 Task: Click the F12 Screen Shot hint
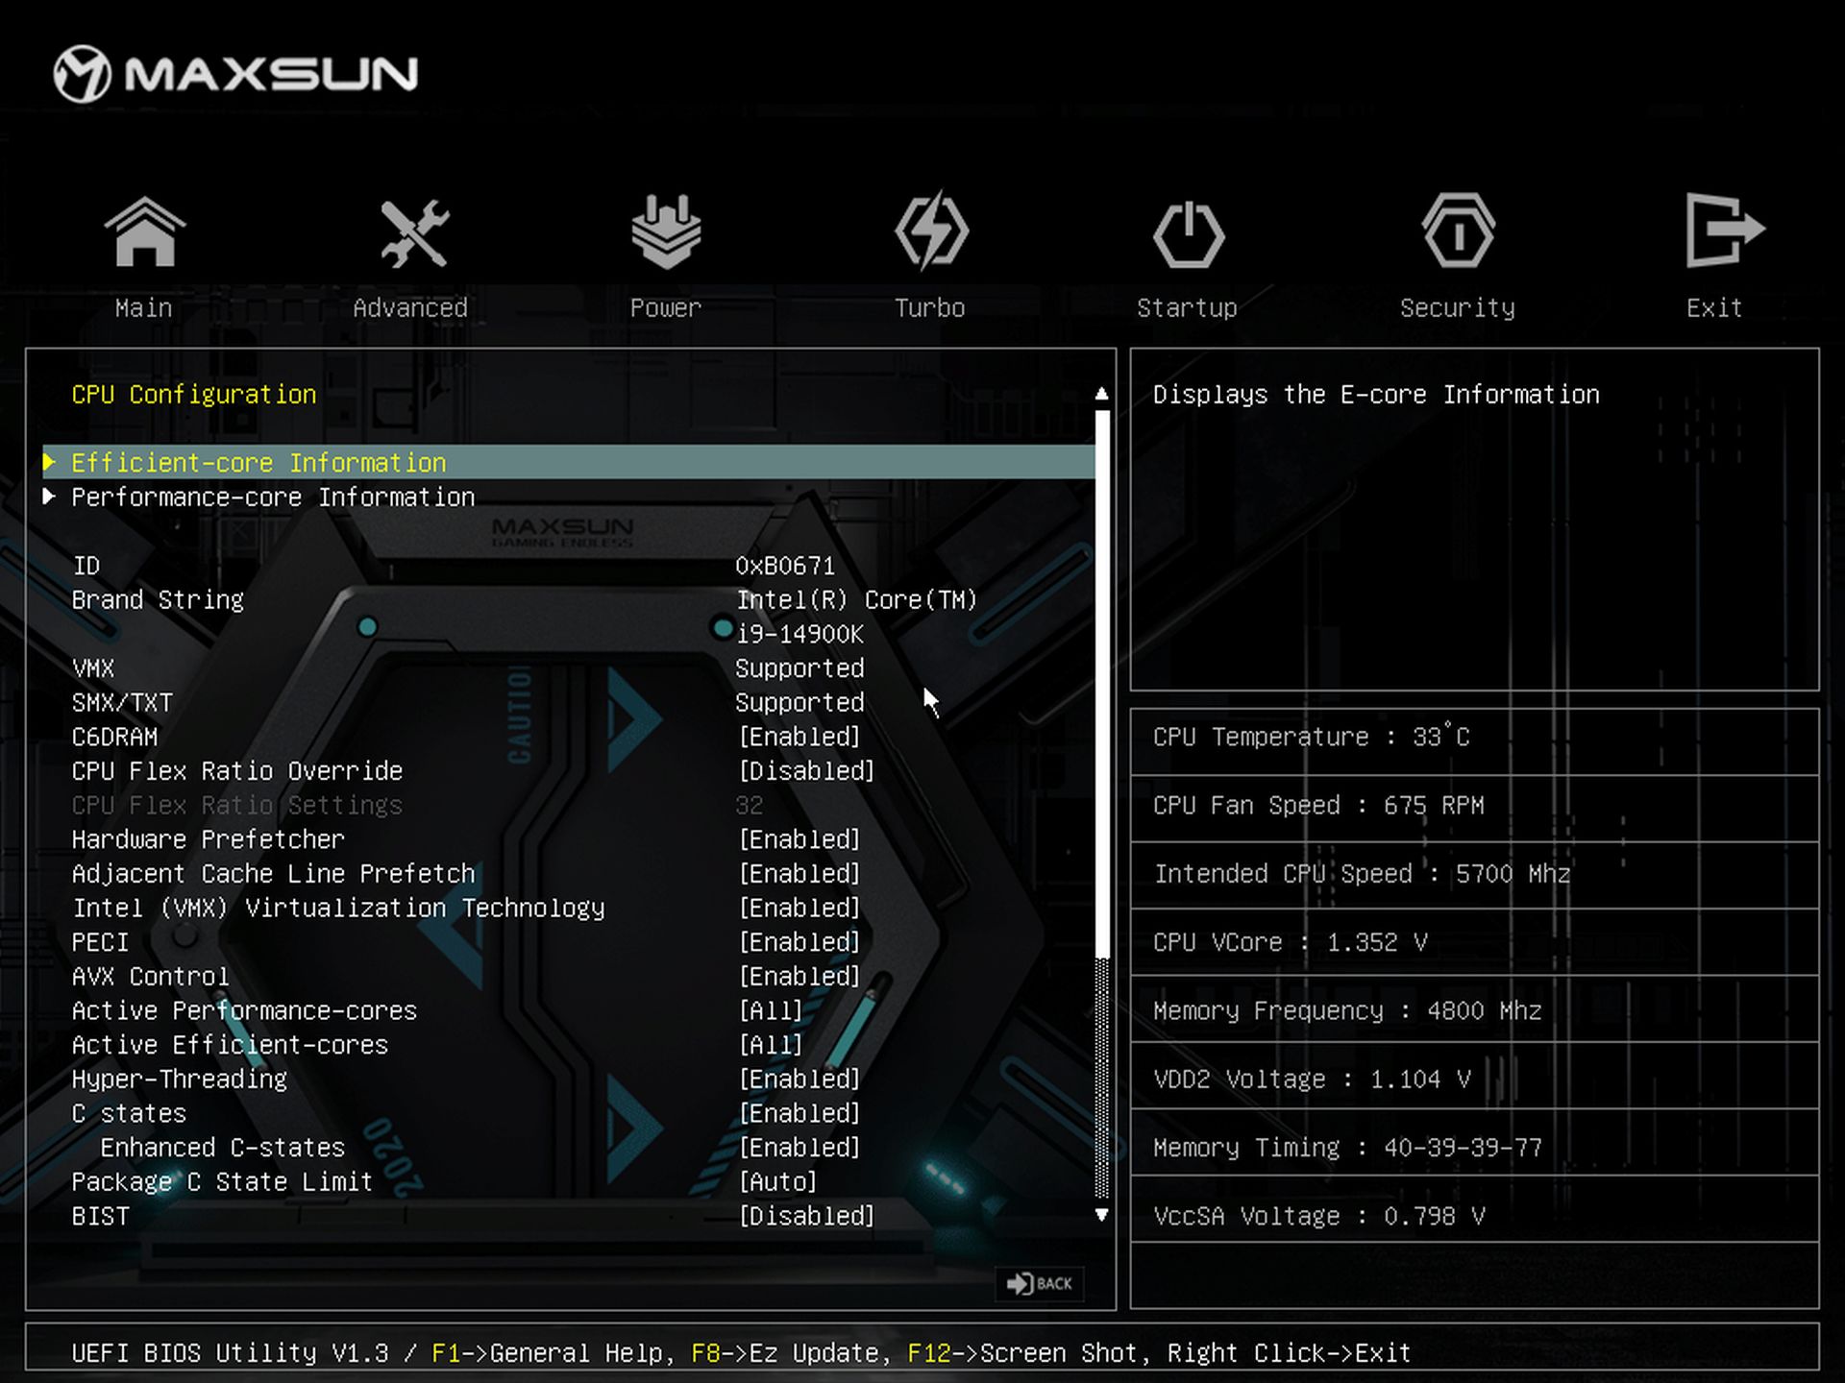point(1027,1353)
